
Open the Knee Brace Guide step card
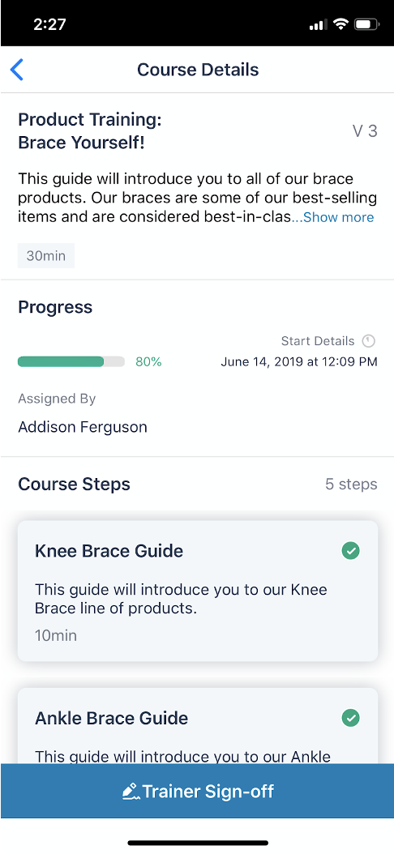[197, 591]
